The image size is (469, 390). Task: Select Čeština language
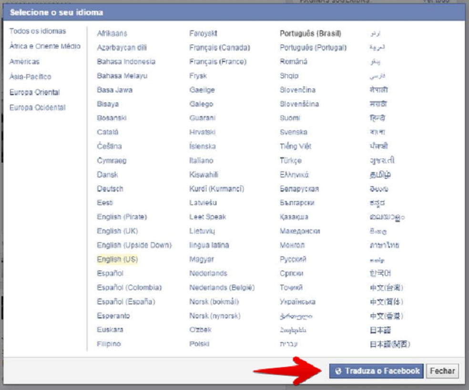click(x=109, y=146)
